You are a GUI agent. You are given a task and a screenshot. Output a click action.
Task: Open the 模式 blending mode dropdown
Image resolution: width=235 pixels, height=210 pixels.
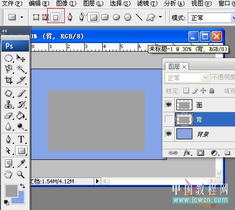coord(211,18)
